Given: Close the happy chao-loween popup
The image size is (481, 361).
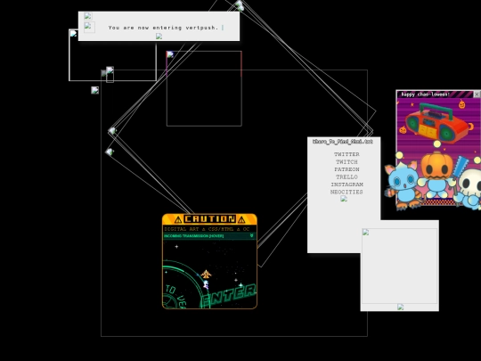Looking at the screenshot, I should 477,94.
